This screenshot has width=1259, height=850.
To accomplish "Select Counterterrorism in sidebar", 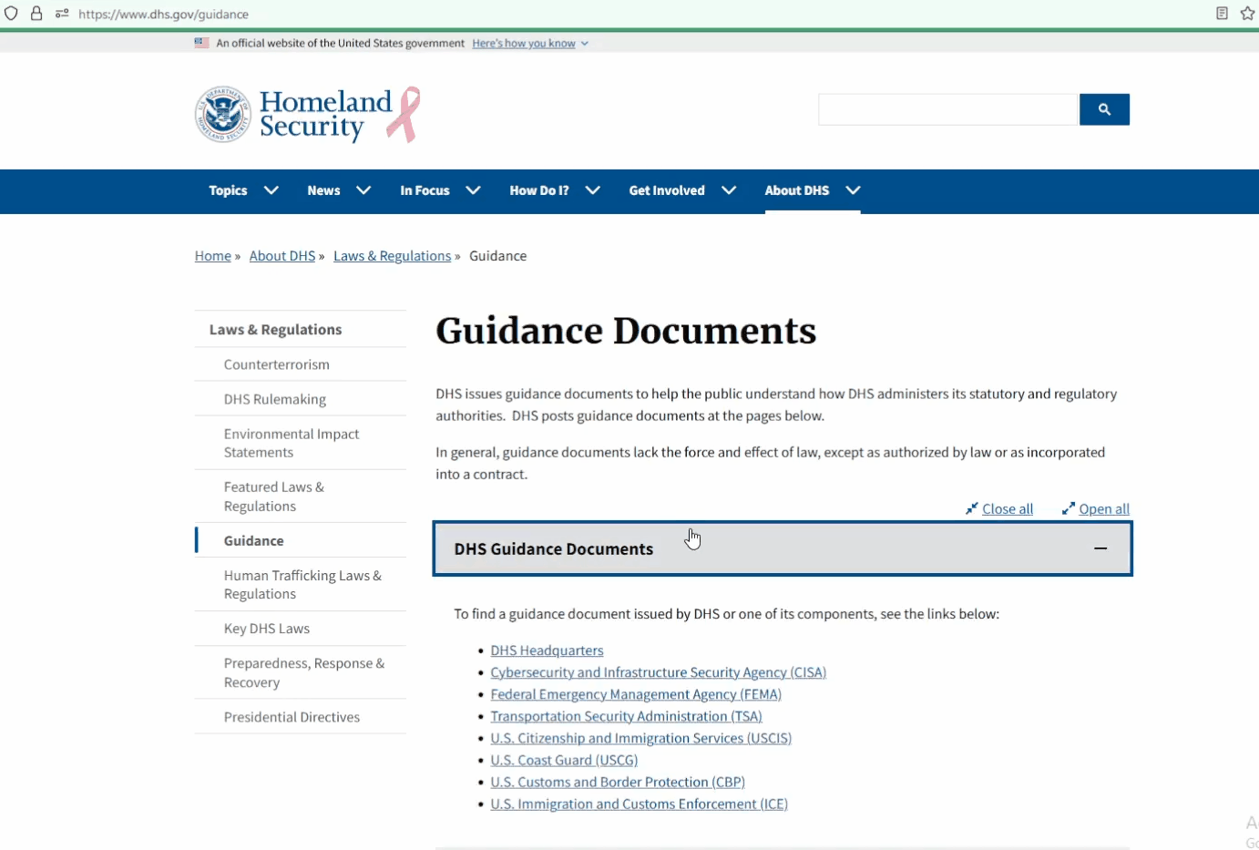I will click(277, 364).
